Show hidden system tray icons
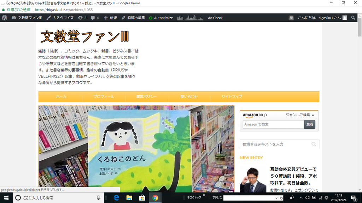The image size is (362, 203). click(301, 198)
